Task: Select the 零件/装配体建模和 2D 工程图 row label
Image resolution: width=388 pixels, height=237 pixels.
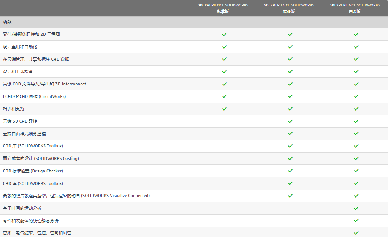Action: pyautogui.click(x=32, y=35)
